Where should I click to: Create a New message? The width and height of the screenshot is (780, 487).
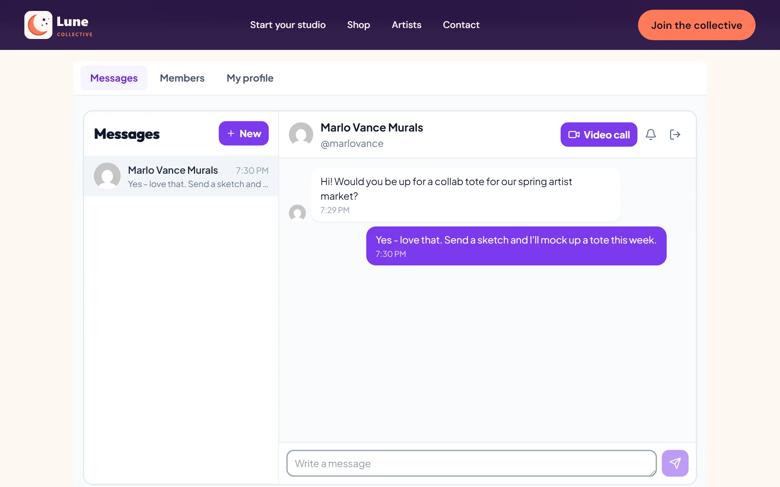(243, 133)
